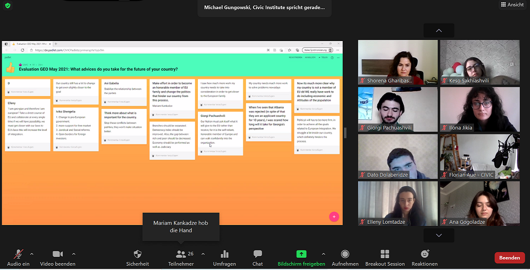Click the Aufnehmen record icon
Viewport: 530px width, 270px height.
(345, 255)
